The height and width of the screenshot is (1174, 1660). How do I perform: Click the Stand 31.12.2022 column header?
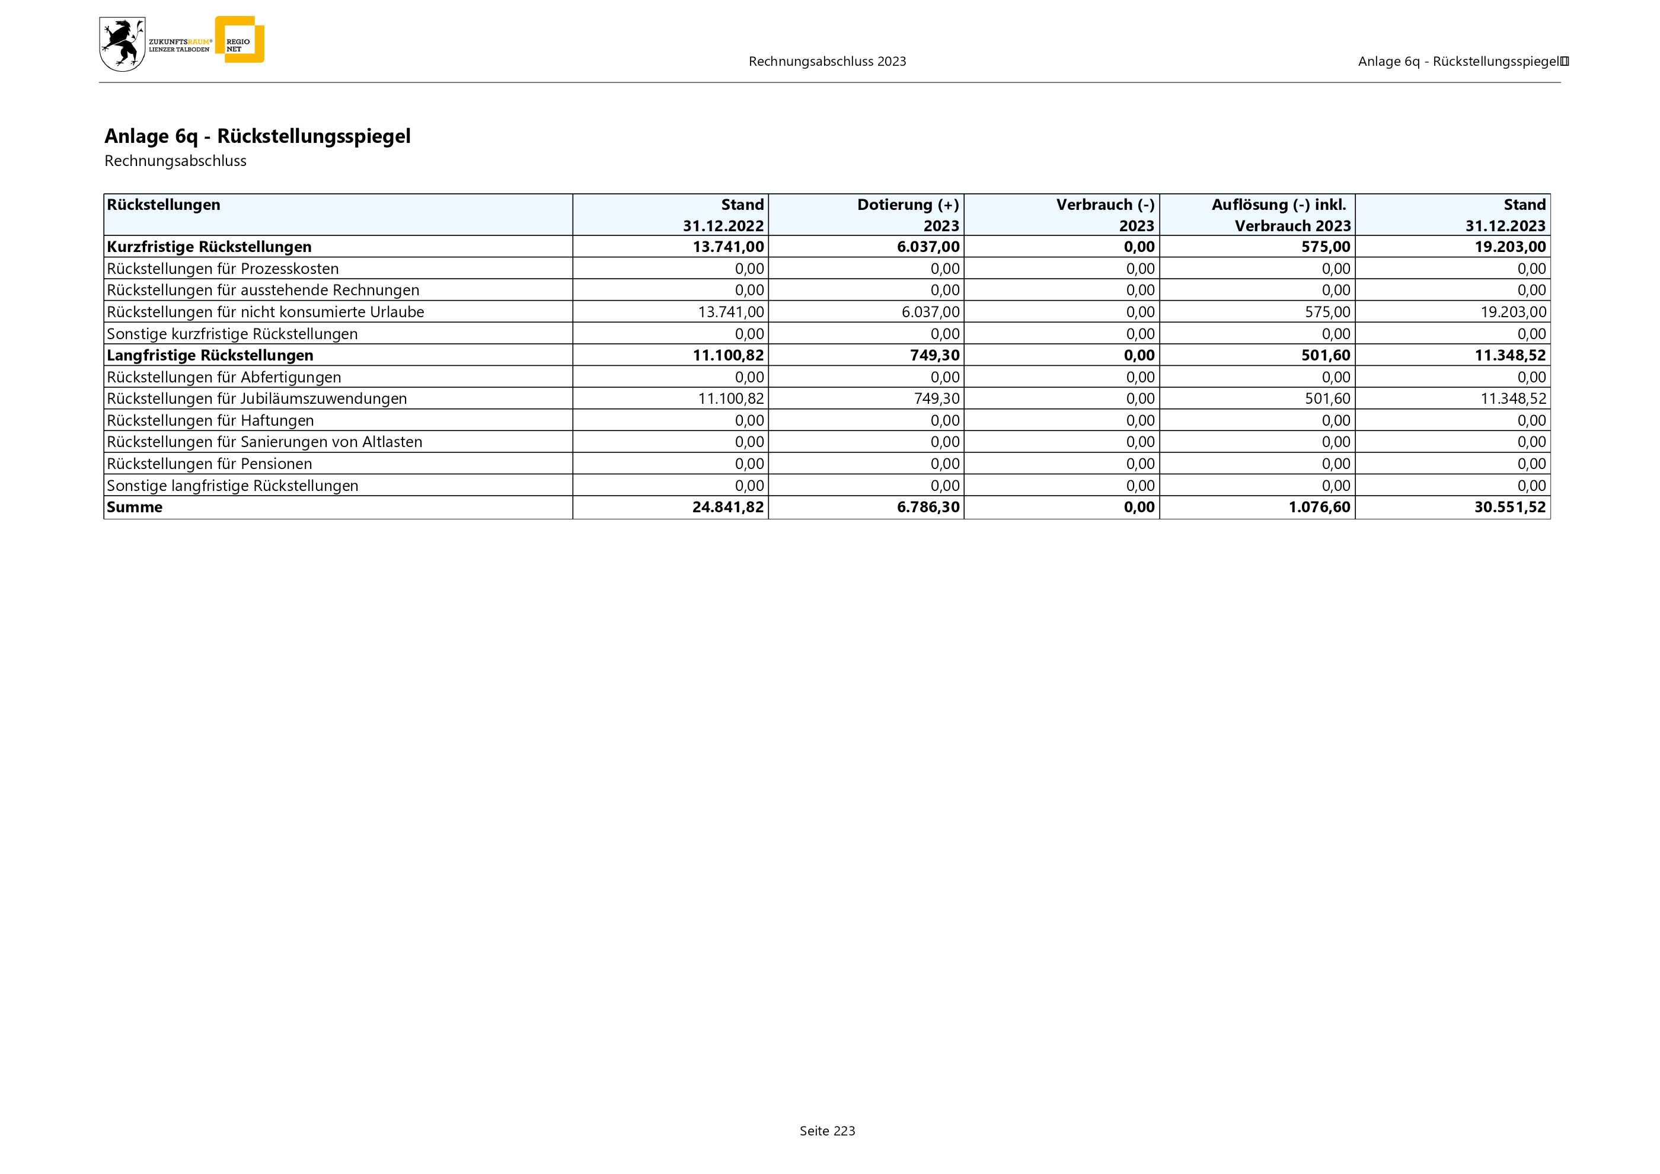tap(723, 215)
